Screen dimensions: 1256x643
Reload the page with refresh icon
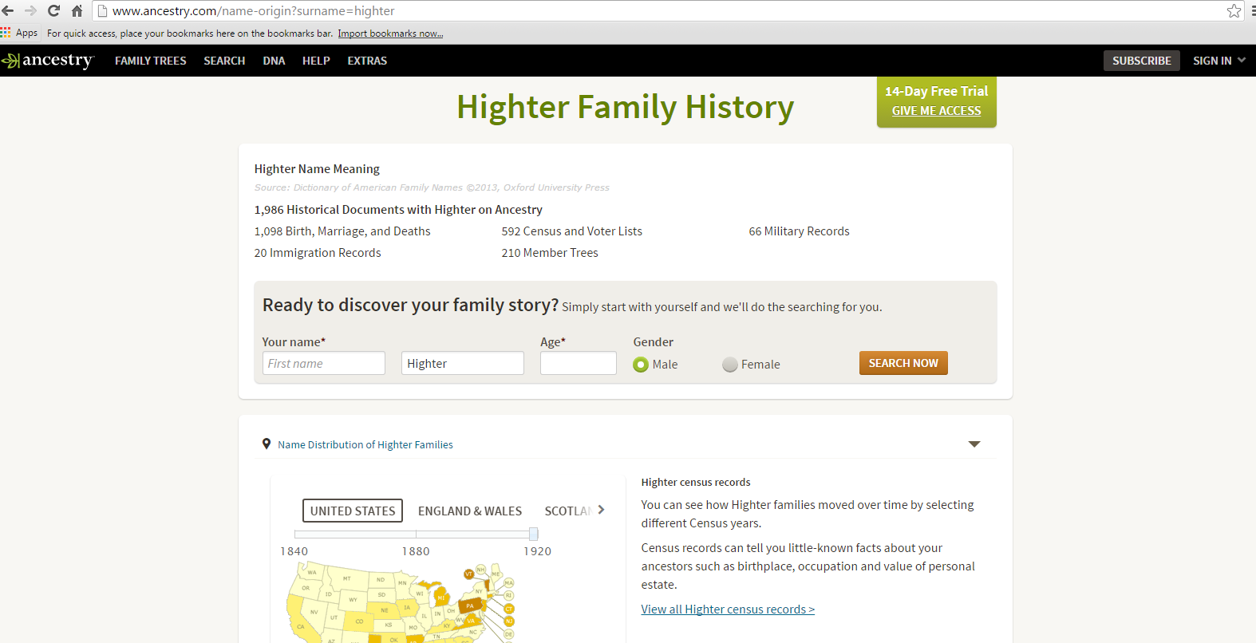(x=53, y=11)
